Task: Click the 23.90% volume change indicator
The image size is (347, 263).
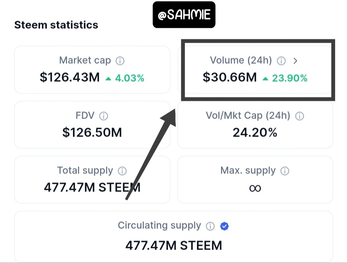Action: 285,78
